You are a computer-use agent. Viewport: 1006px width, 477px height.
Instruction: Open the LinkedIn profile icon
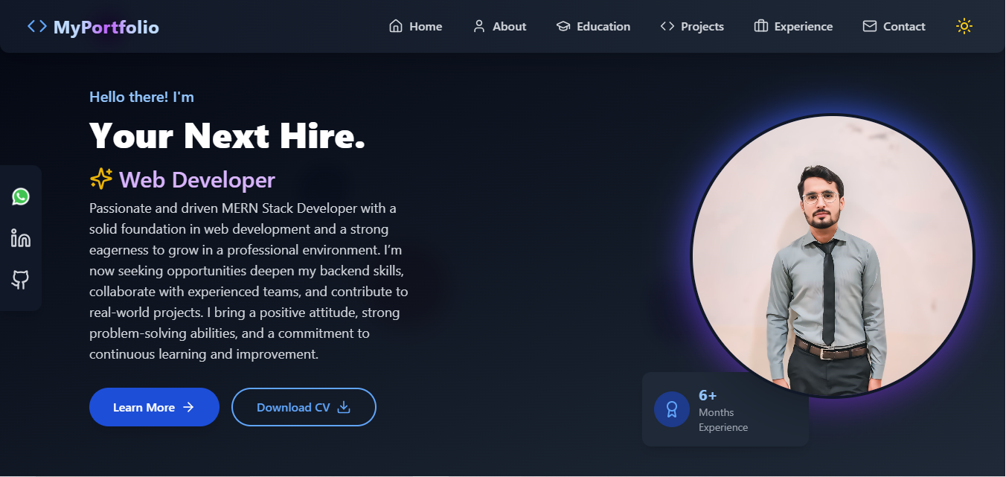click(x=21, y=238)
